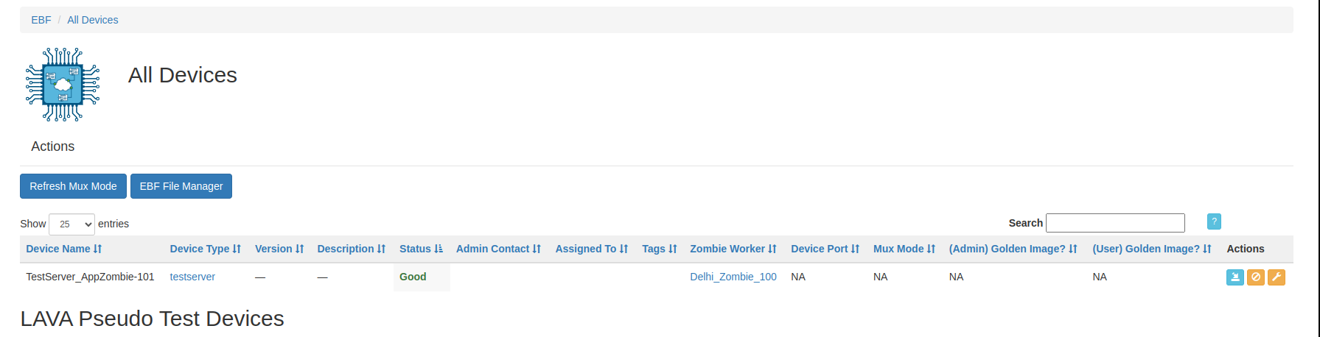Click the Refresh Mux Mode button

coord(73,186)
